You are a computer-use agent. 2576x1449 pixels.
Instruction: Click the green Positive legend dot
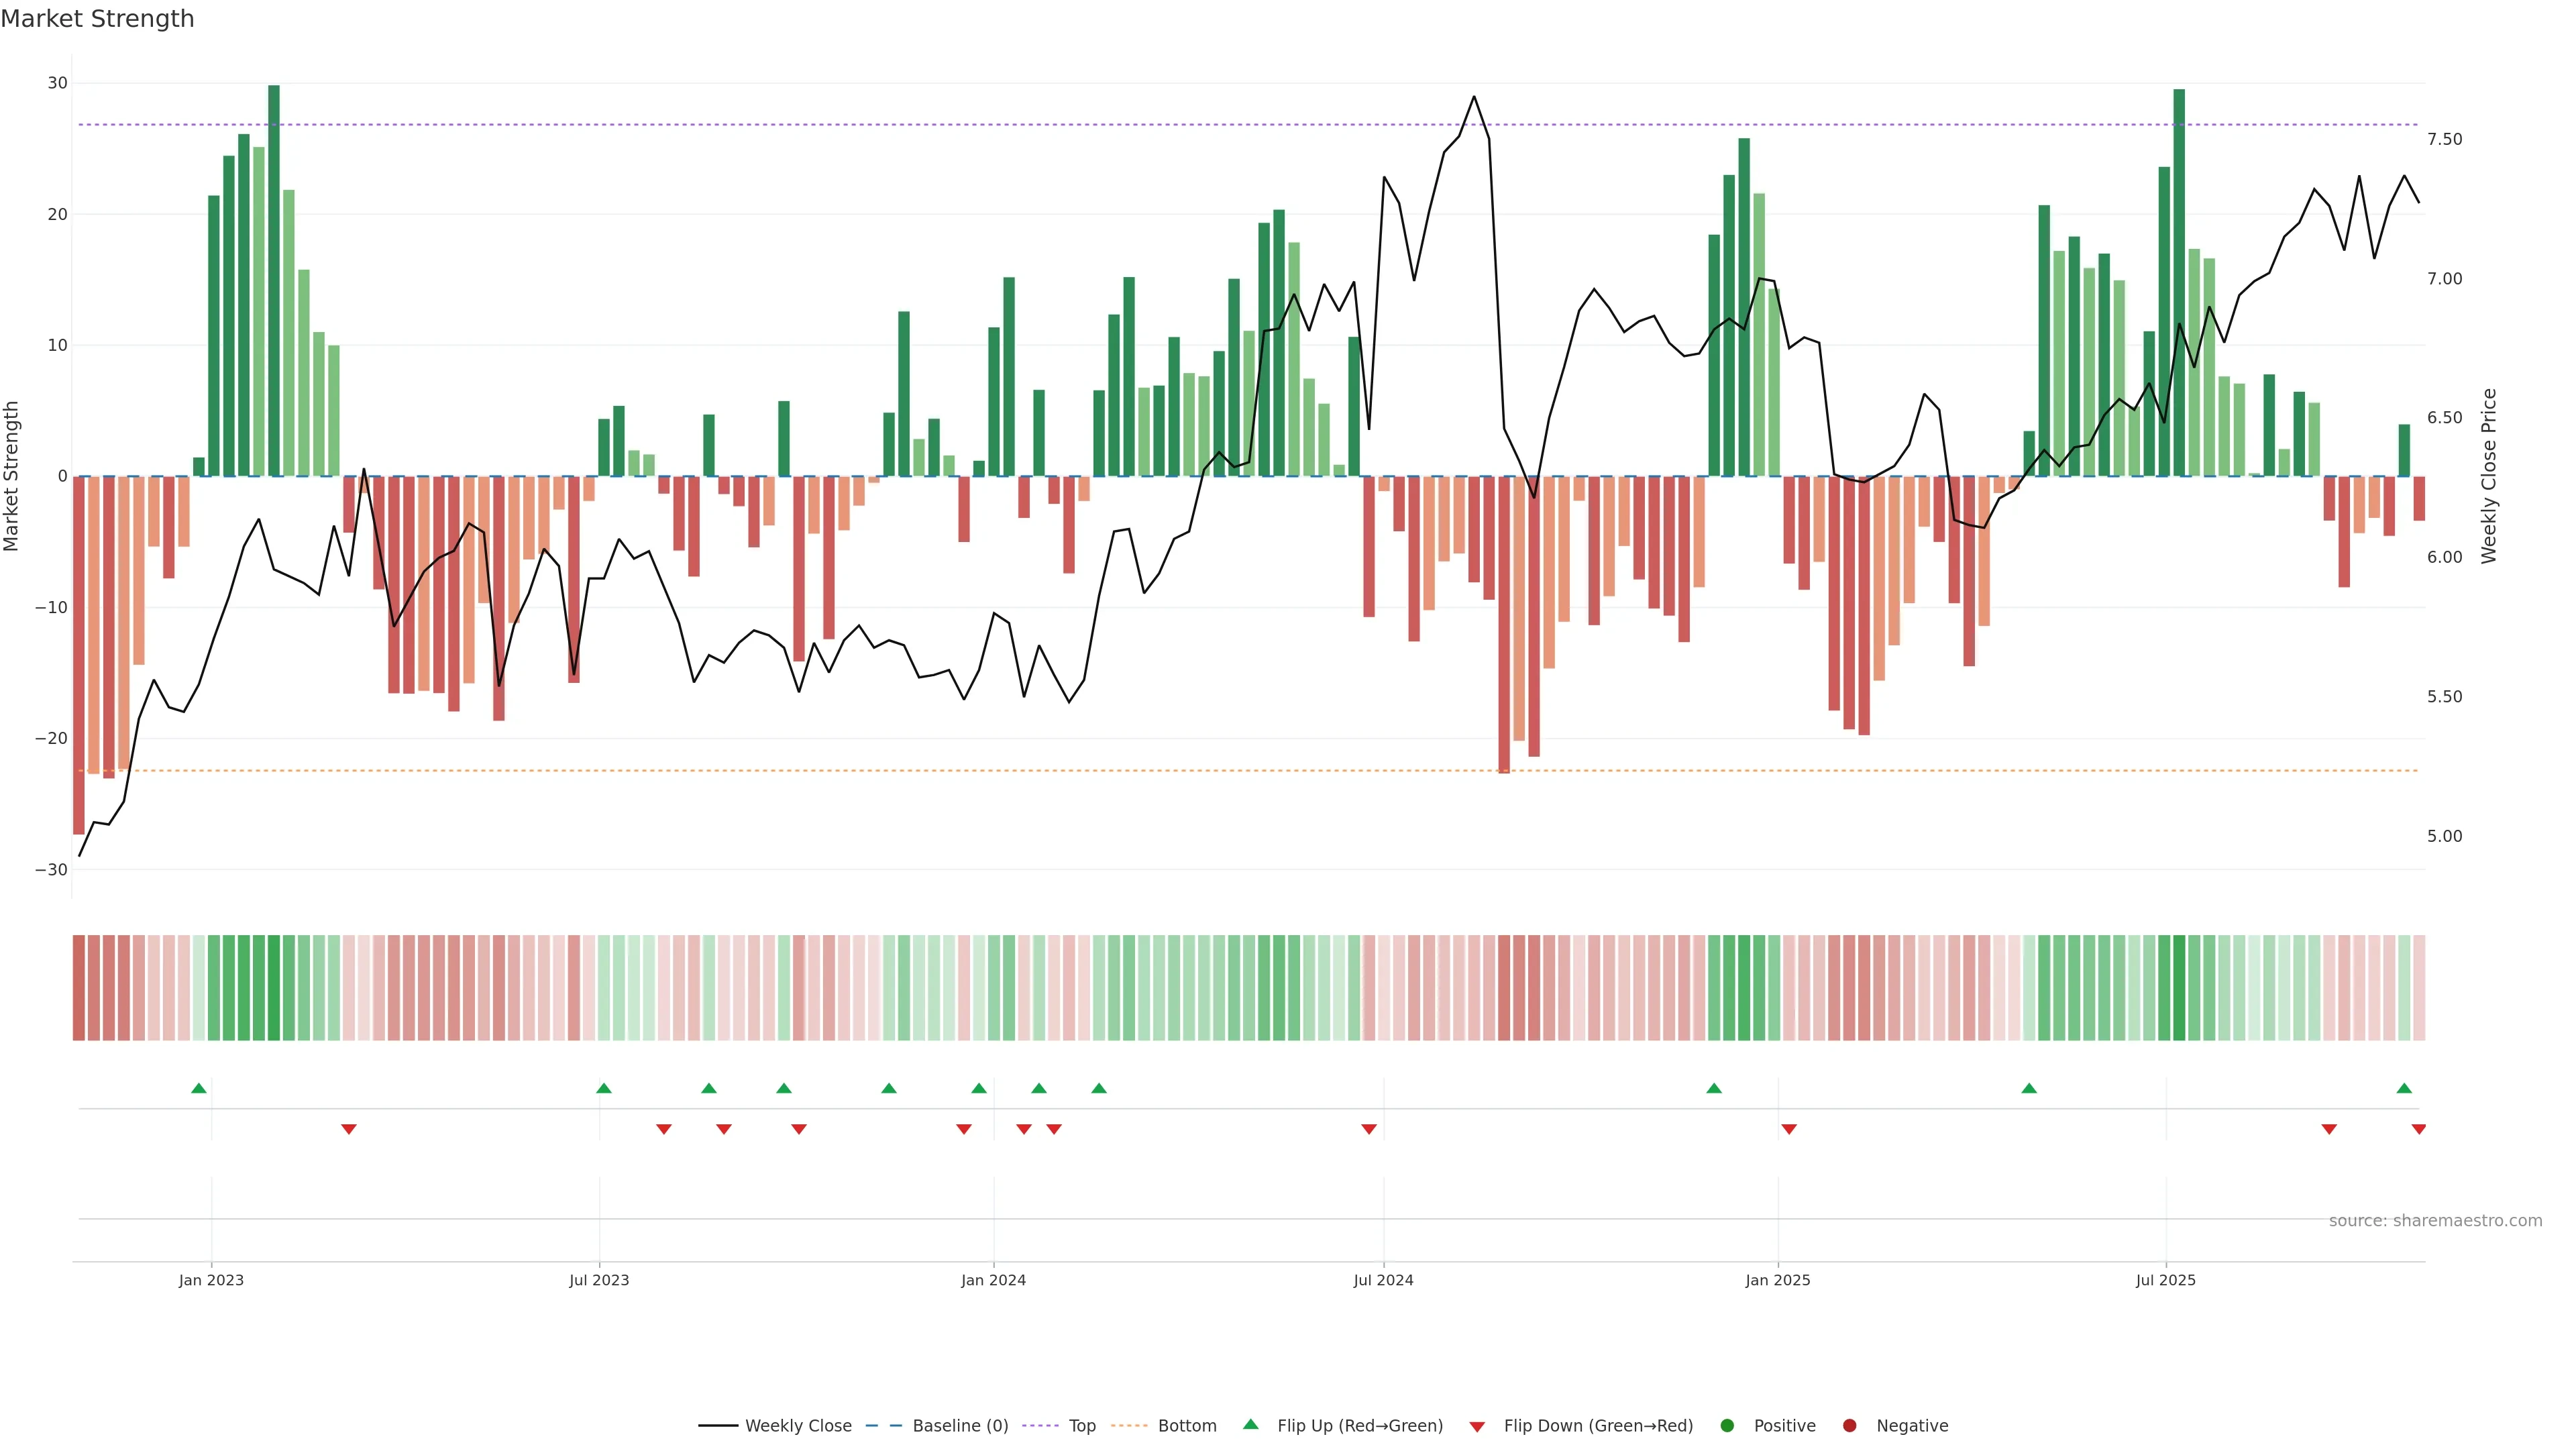tap(1727, 1425)
